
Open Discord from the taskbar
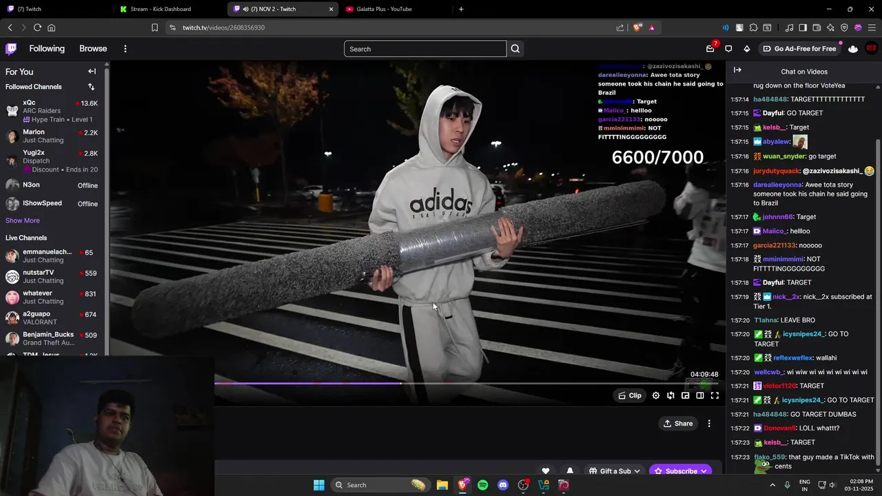(x=503, y=485)
